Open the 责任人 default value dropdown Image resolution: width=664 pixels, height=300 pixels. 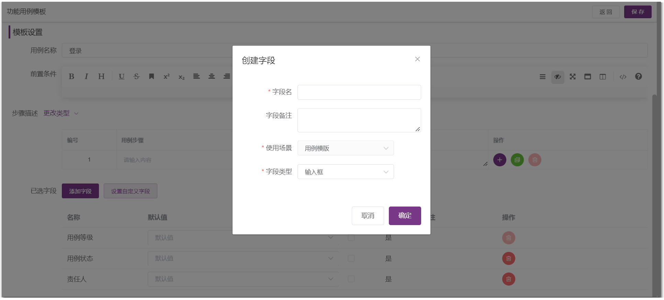click(x=243, y=279)
